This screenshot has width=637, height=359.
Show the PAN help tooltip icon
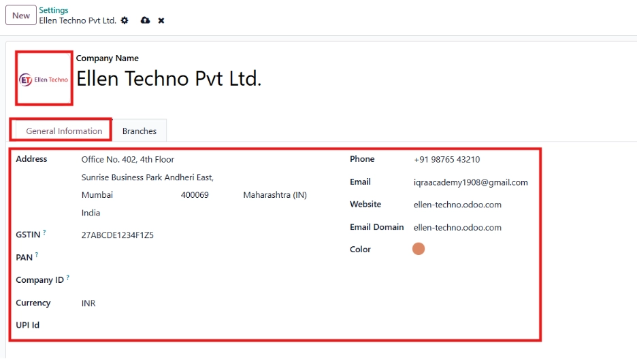click(37, 255)
